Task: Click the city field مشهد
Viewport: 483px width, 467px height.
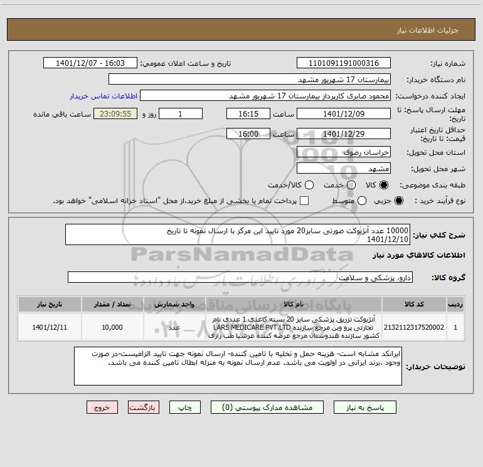Action: click(x=344, y=169)
